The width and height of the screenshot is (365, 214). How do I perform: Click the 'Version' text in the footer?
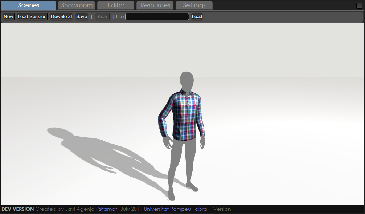(x=222, y=209)
